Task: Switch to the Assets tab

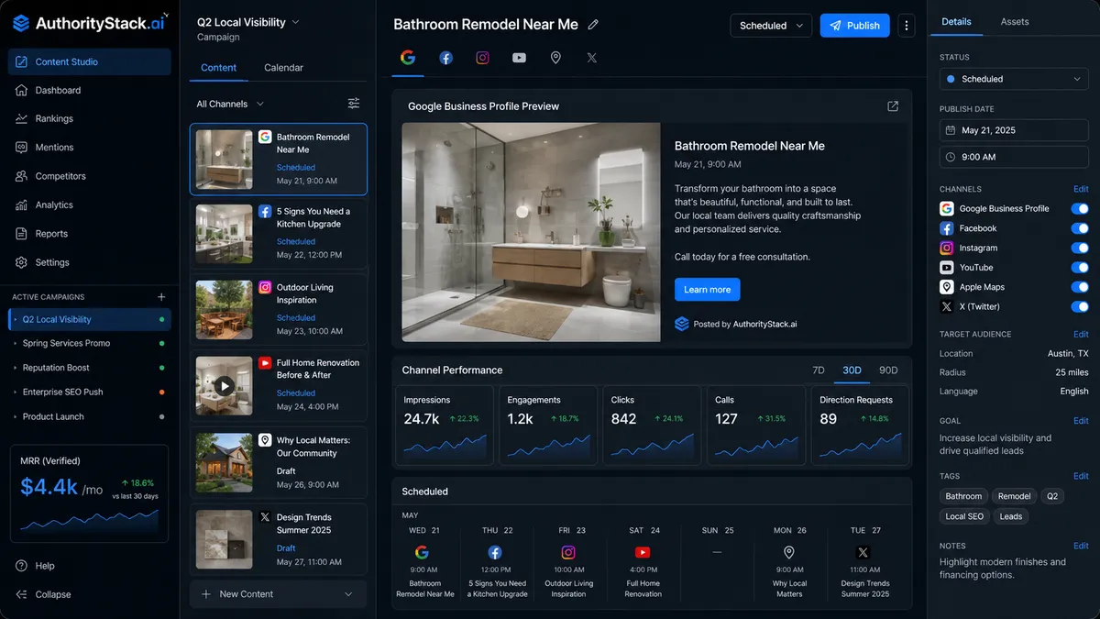Action: pos(1015,21)
